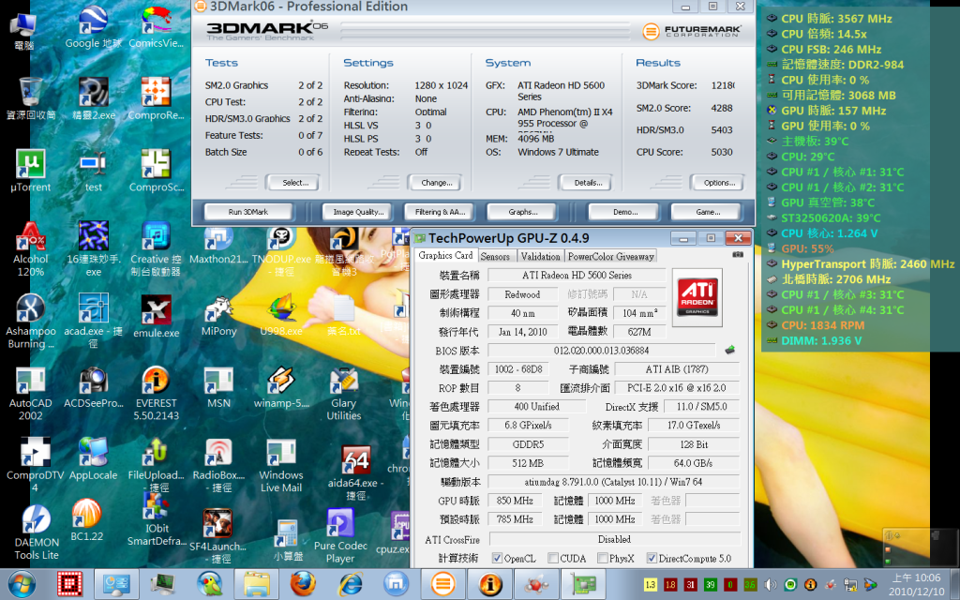Click the GPU-Z BIOS save chip icon
960x600 pixels.
click(x=729, y=350)
